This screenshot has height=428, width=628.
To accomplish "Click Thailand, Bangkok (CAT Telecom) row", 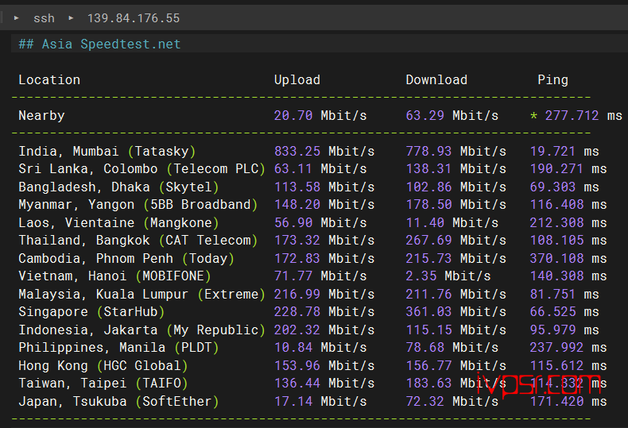I will 138,240.
